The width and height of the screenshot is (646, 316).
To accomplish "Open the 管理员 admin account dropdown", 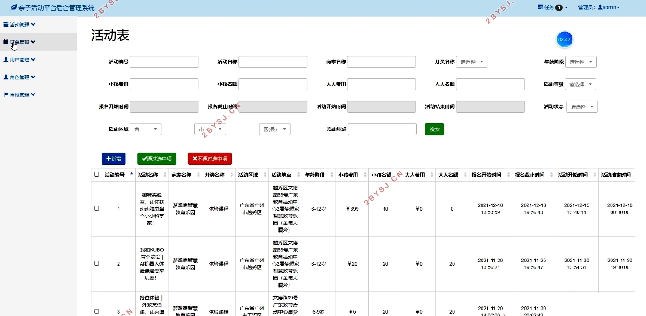I will pos(599,7).
